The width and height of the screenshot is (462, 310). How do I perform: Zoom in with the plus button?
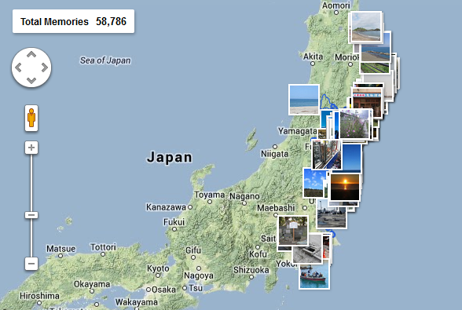(31, 148)
